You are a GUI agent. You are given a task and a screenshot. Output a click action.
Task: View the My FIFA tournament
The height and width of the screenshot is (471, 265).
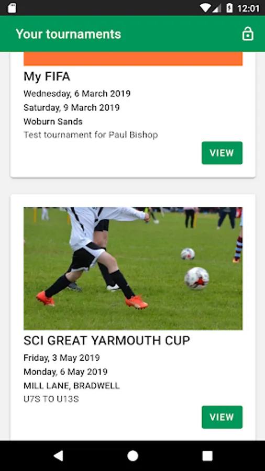[222, 153]
